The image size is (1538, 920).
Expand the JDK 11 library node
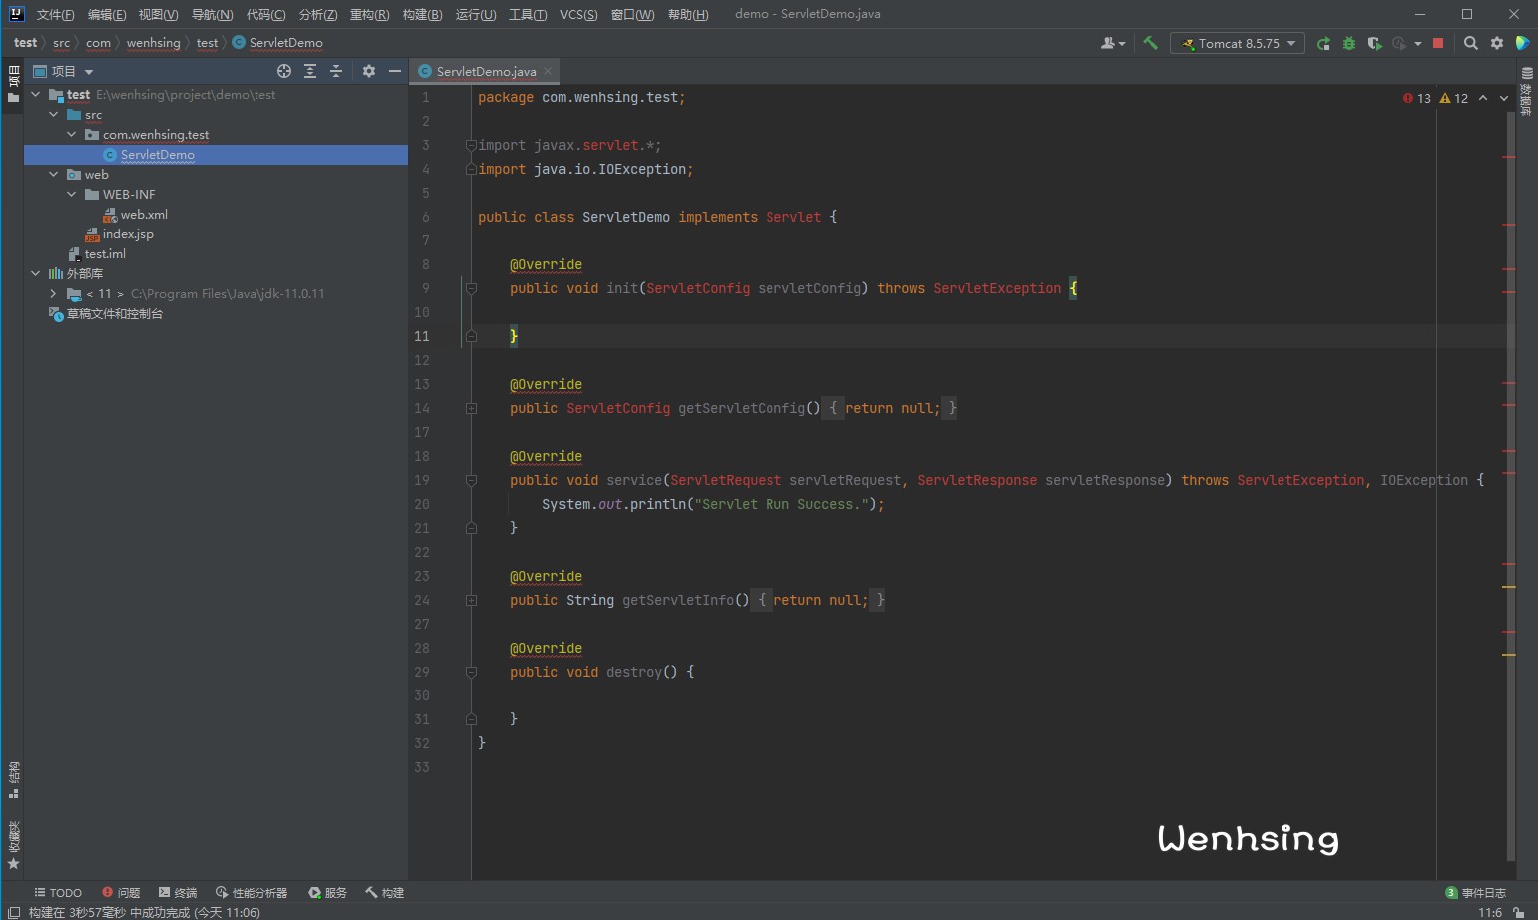tap(54, 293)
